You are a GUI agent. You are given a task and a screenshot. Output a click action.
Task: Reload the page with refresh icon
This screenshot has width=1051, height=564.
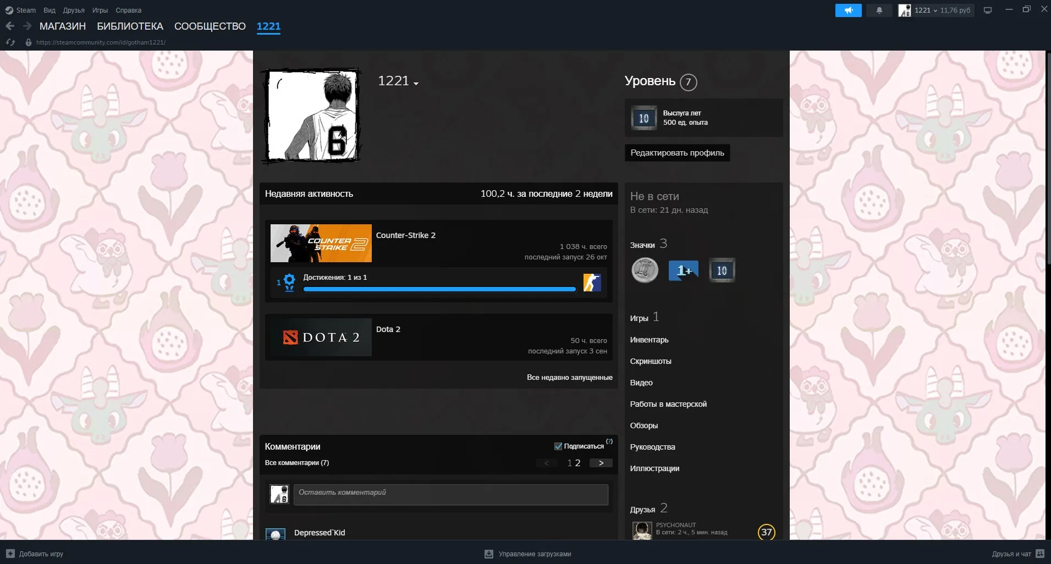[x=10, y=42]
